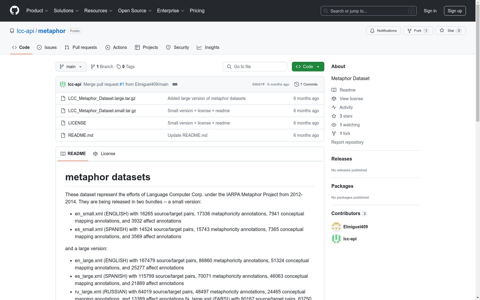The image size is (480, 300).
Task: Switch to the Security tab
Action: coord(178,47)
